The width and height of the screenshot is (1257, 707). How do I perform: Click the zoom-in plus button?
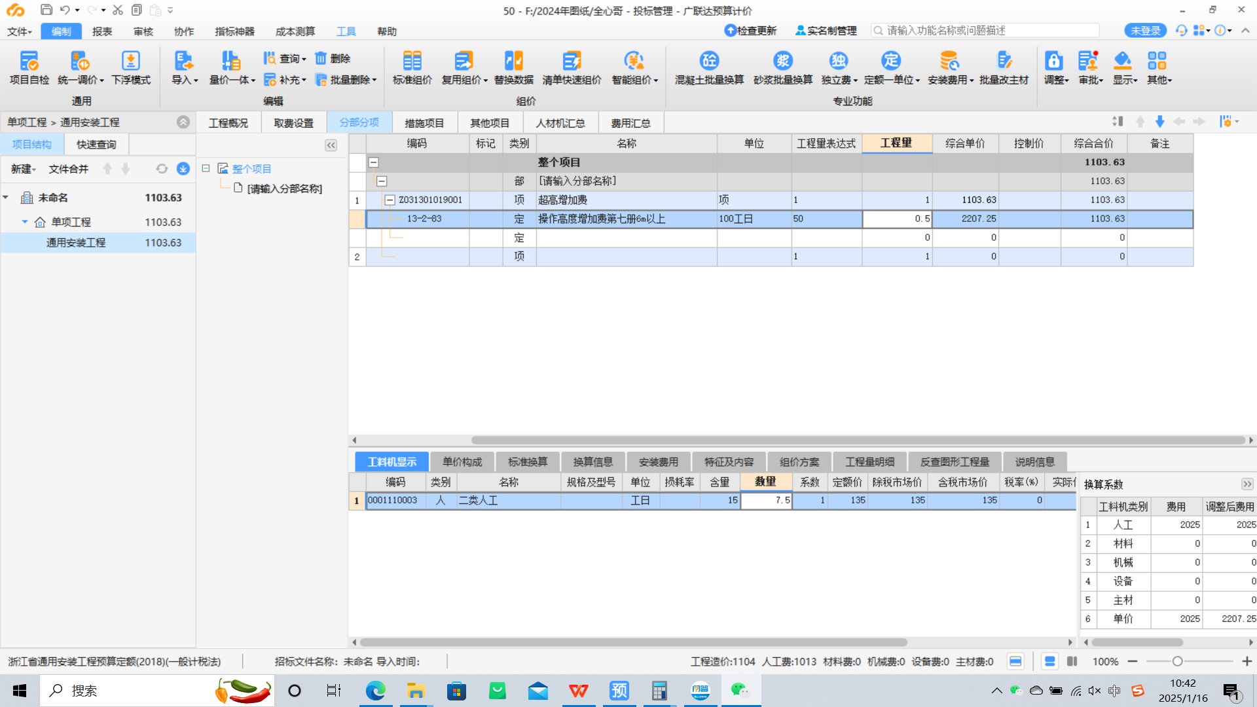pos(1247,662)
